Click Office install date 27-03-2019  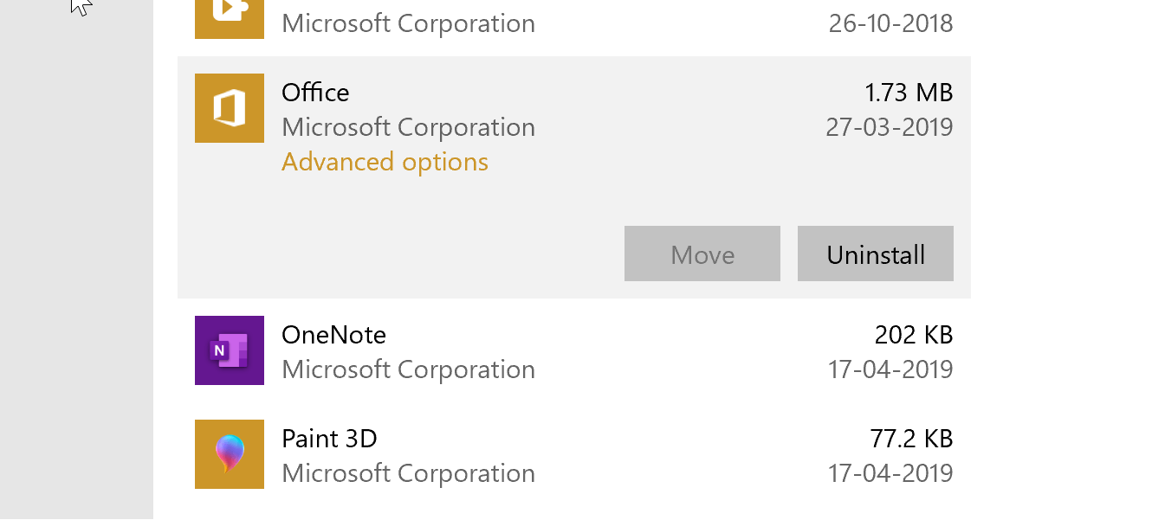pos(890,127)
